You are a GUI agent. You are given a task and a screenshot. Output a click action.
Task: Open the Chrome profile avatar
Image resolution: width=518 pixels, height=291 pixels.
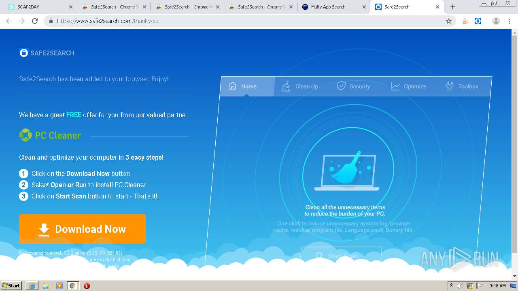coord(496,21)
